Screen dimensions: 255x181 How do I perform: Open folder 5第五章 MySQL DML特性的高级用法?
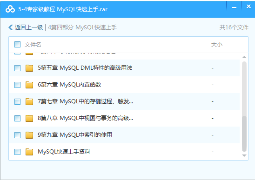click(85, 68)
